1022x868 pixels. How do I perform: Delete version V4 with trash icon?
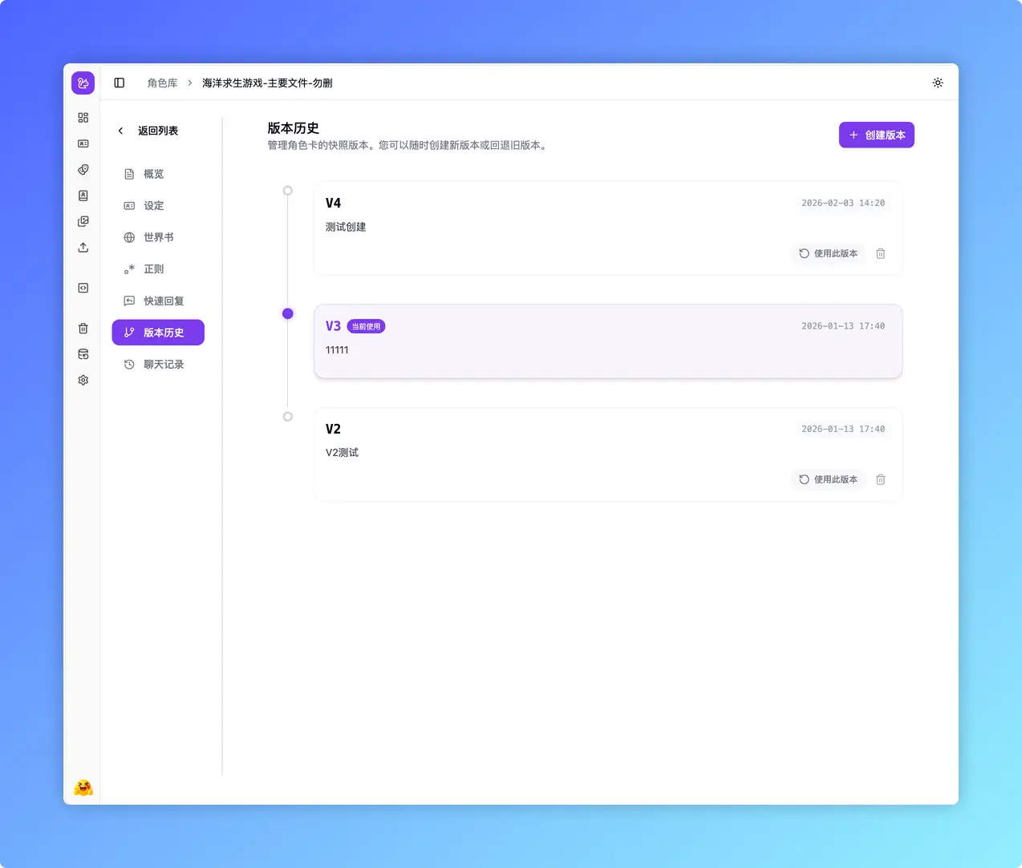click(x=880, y=253)
